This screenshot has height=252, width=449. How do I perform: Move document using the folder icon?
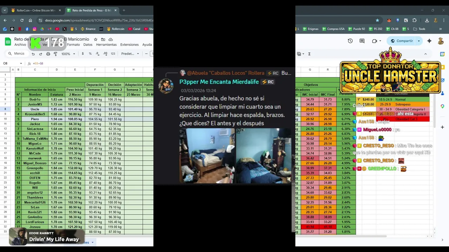click(x=103, y=40)
